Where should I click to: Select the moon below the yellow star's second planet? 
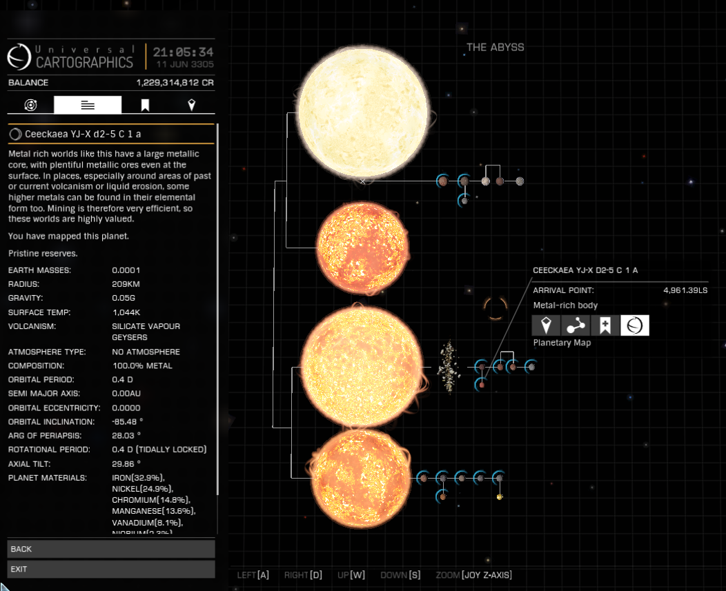pos(464,201)
